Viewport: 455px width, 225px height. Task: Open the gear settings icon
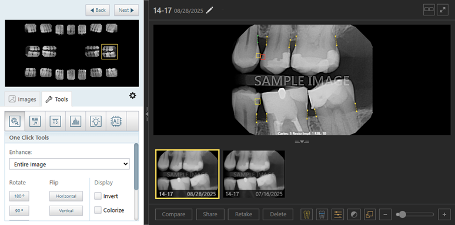coord(133,96)
